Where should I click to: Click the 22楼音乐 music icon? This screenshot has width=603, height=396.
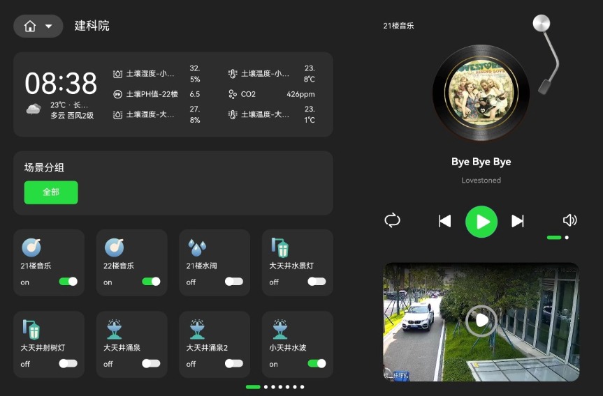click(114, 247)
